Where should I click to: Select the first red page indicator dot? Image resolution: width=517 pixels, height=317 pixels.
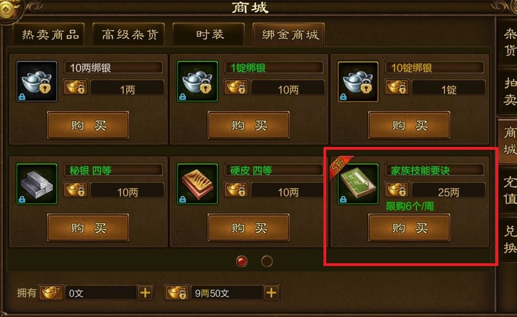242,261
